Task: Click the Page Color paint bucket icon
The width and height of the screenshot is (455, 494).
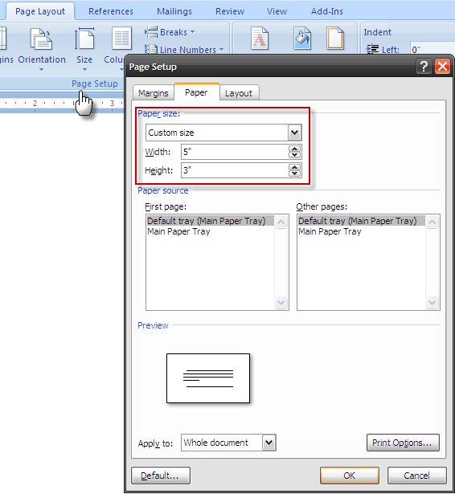Action: tap(302, 39)
